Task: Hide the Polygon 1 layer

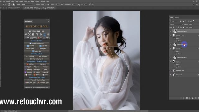Action: point(171,62)
